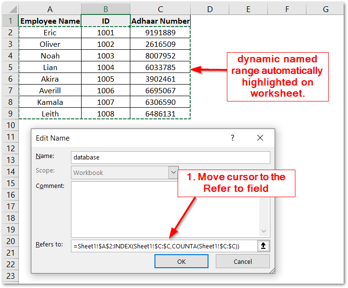Select column C header
The width and height of the screenshot is (348, 288).
(x=160, y=9)
